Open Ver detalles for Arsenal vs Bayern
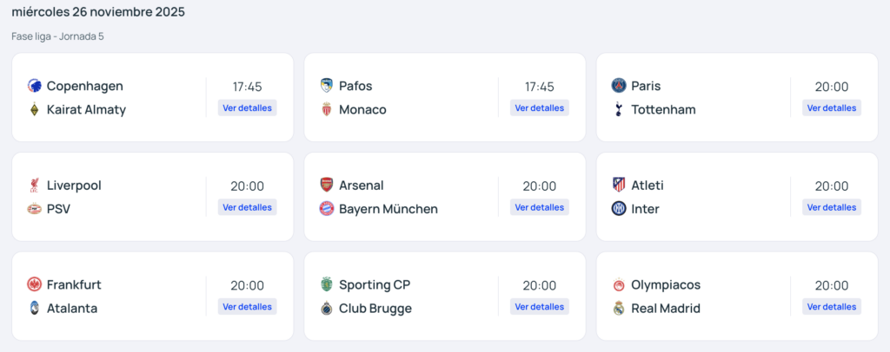890x352 pixels. (x=539, y=207)
